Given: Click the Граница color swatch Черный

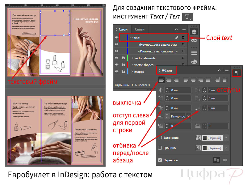Looking at the screenshot, I should pos(212,148).
